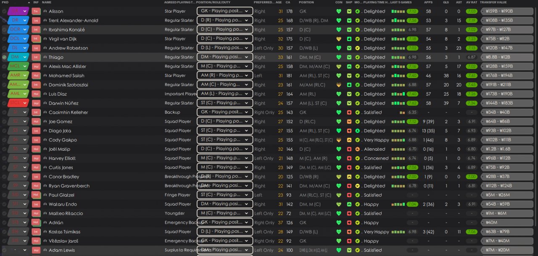Click Cody Gakpo's sharpness icon
Viewport: 538px width, 256px height.
[349, 140]
